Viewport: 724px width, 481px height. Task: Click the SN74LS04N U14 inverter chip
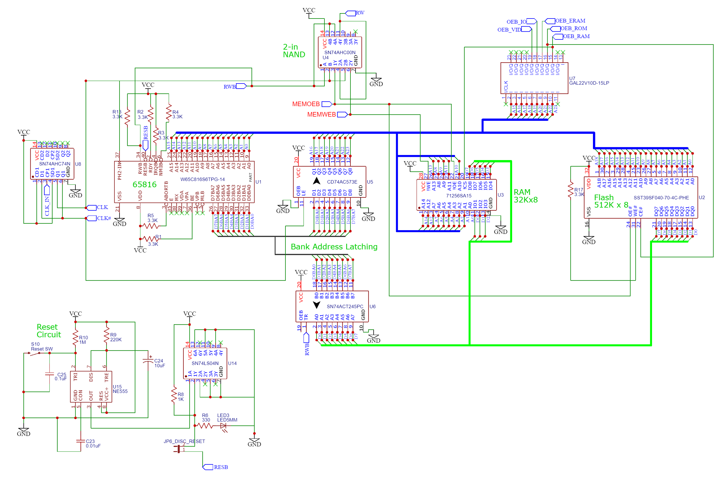tap(205, 364)
